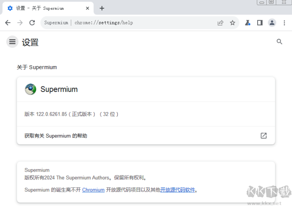Open a new tab with the plus button
292x206 pixels.
[x=102, y=8]
